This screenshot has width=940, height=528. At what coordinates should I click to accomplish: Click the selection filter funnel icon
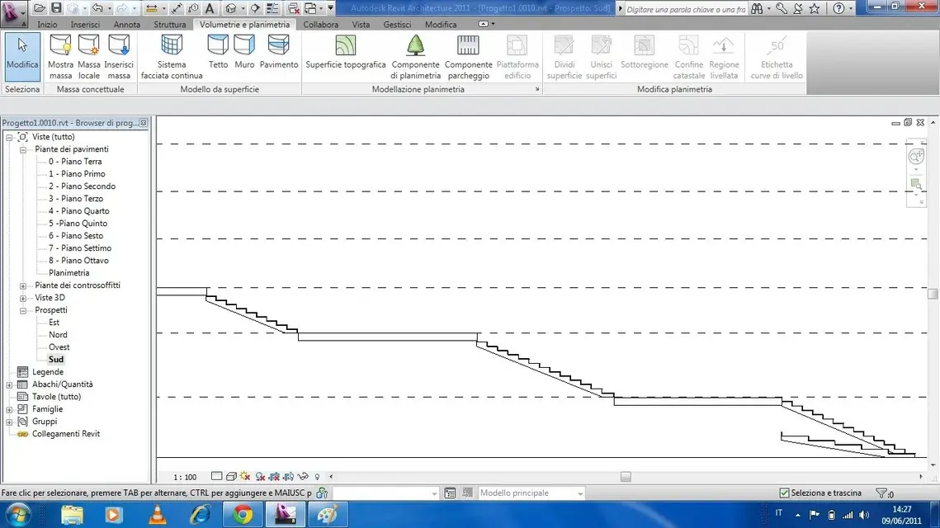point(884,493)
